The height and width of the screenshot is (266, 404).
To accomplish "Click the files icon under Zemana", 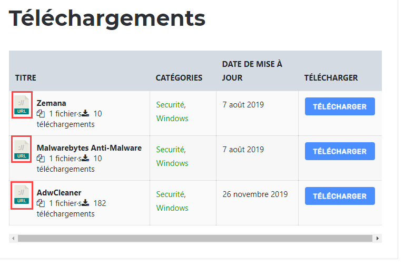I will (41, 114).
